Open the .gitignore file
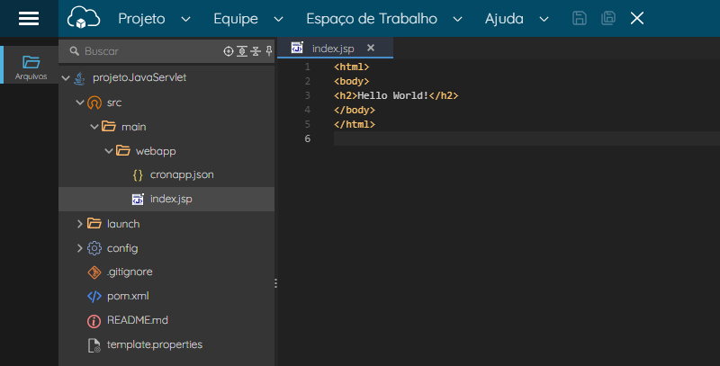The width and height of the screenshot is (720, 366). click(x=130, y=272)
